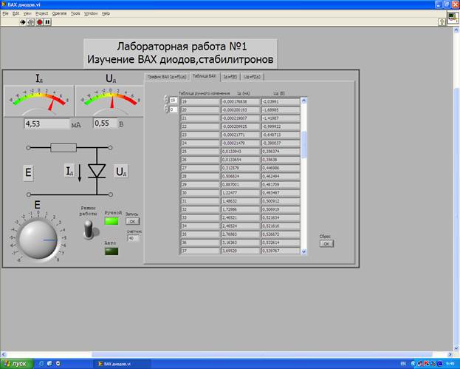
Task: Open the Window menu
Action: click(x=91, y=13)
